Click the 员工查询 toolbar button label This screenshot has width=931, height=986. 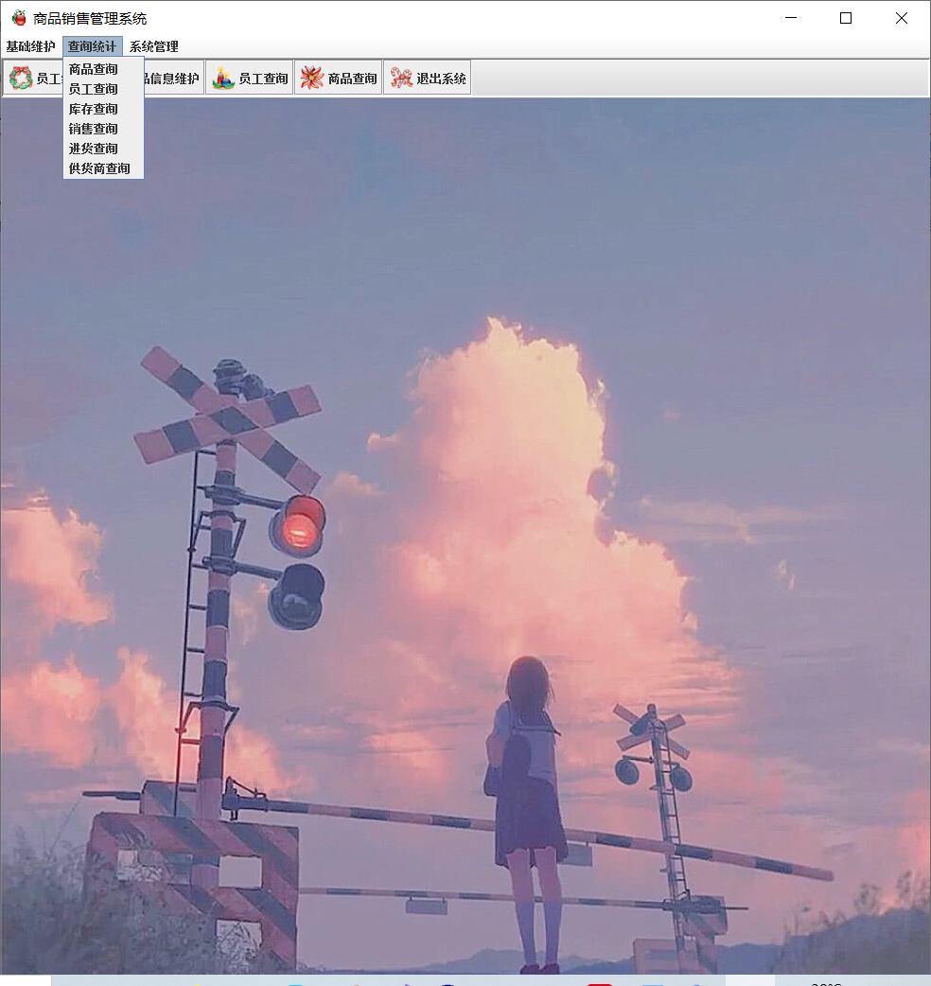click(x=263, y=79)
